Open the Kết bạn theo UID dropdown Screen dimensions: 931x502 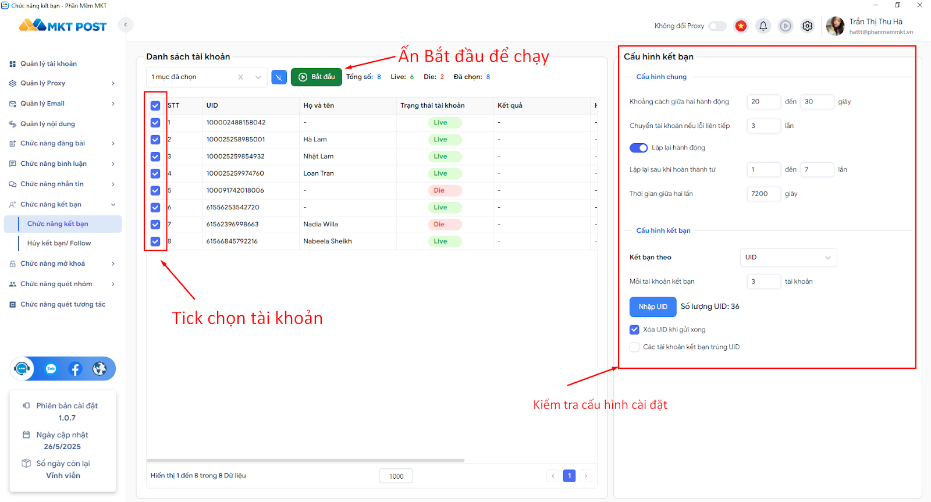(788, 258)
